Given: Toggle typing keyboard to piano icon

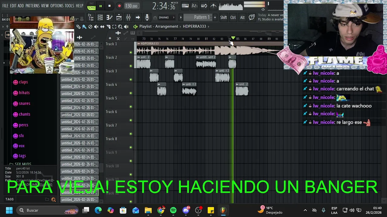Looking at the screenshot, I should click(185, 6).
